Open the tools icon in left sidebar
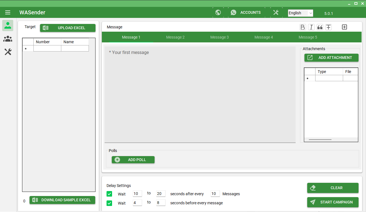The height and width of the screenshot is (212, 366). pyautogui.click(x=8, y=52)
